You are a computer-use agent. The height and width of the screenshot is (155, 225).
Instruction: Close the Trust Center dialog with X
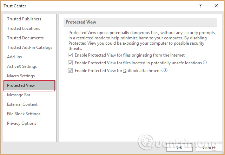(x=216, y=6)
